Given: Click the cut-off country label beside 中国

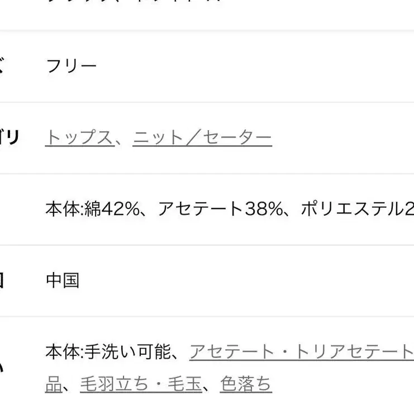Looking at the screenshot, I should coord(2,280).
